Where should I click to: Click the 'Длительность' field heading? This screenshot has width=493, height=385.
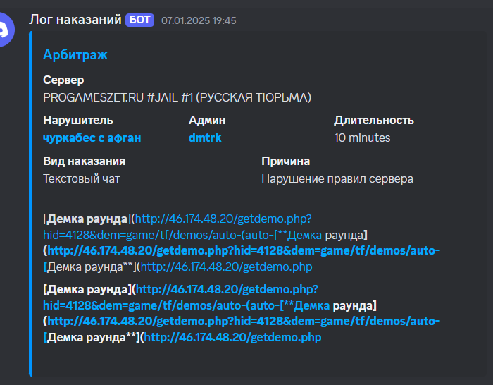coord(374,121)
